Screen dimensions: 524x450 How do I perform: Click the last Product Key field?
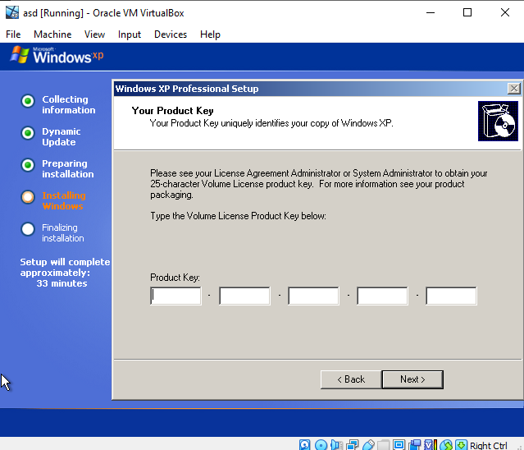point(451,296)
